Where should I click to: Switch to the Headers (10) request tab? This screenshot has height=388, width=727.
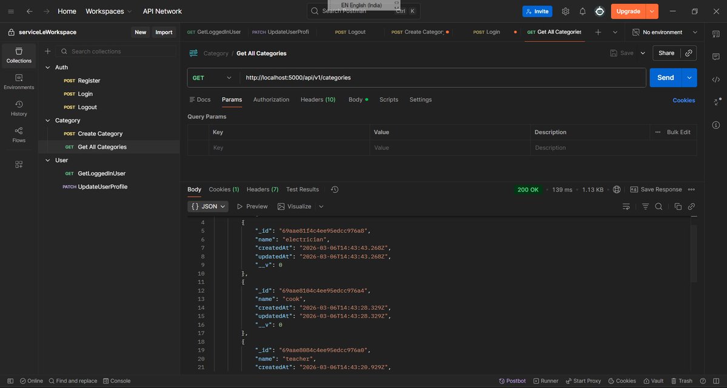tap(318, 99)
